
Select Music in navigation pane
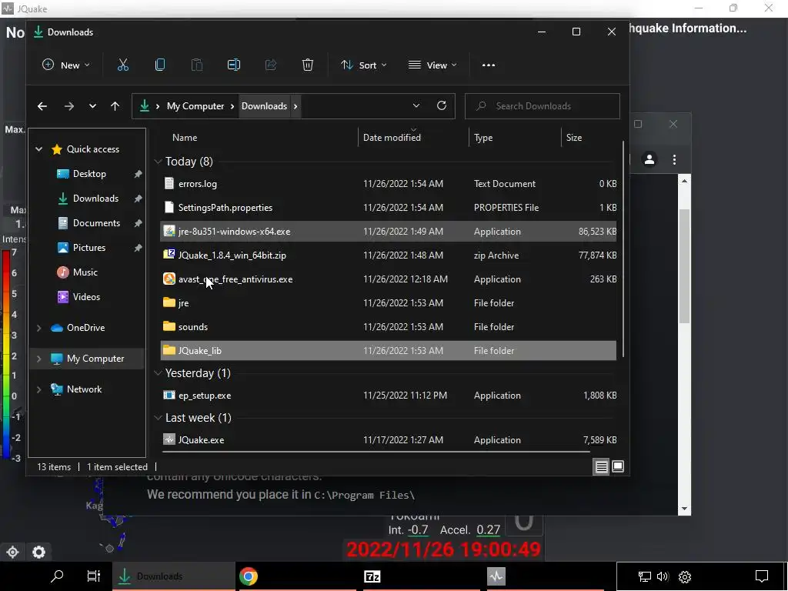[85, 272]
